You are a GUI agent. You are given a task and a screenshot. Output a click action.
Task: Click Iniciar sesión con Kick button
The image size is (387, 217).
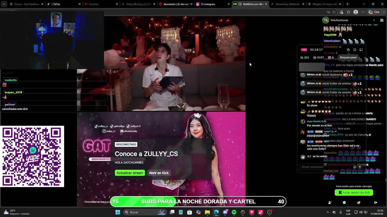(354, 193)
